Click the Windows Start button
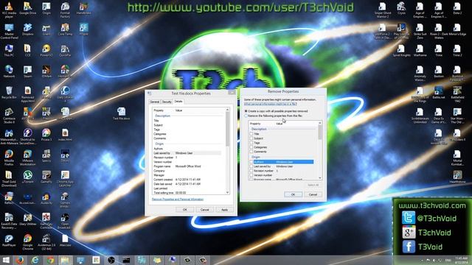Viewport: 472px width, 265px height. [x=6, y=260]
